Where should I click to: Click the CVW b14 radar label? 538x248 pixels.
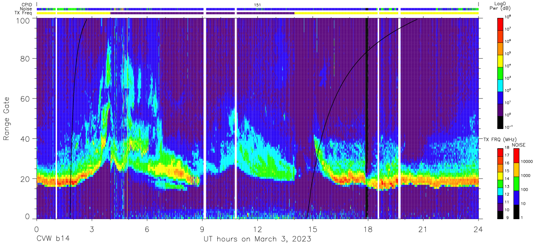coord(53,239)
